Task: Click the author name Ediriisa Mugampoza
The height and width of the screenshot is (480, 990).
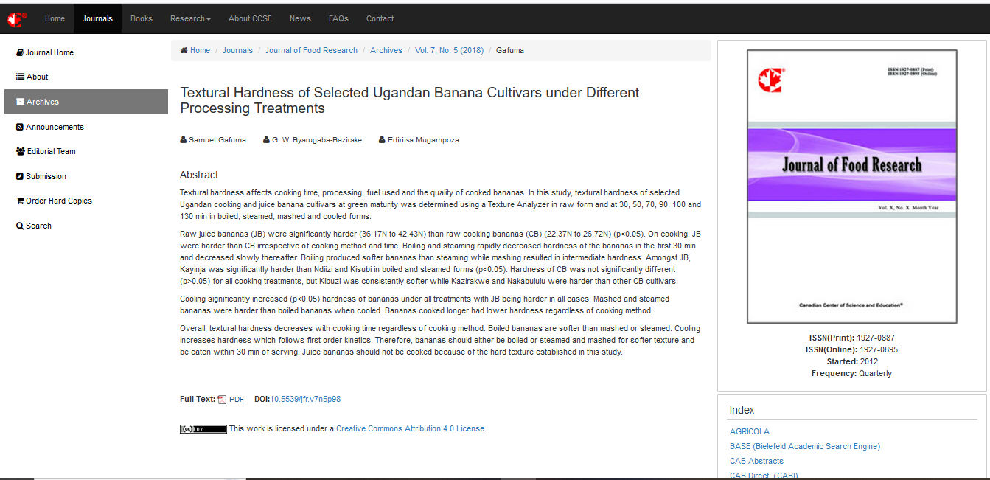Action: tap(423, 139)
